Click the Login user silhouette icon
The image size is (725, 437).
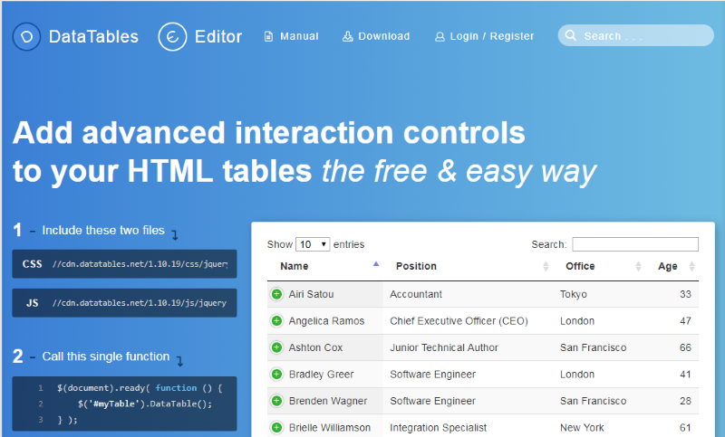tap(440, 36)
